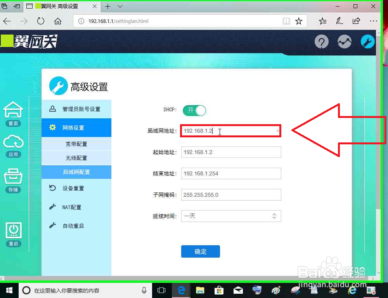Click the 局域网地址 input field
Screen dimensions: 388x298
230,131
